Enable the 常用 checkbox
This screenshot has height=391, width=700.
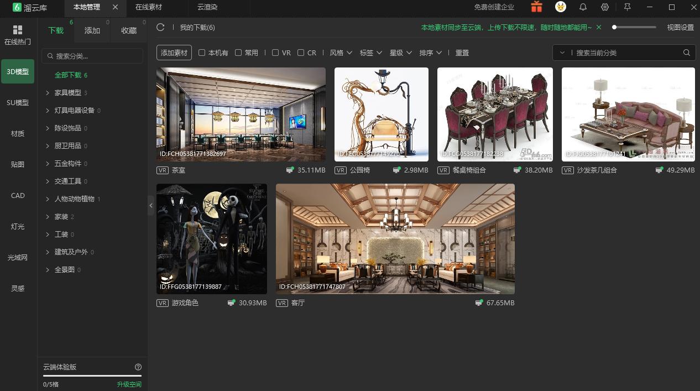pos(238,53)
